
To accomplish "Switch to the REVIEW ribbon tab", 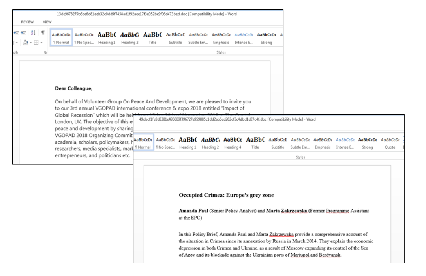I will 27,22.
